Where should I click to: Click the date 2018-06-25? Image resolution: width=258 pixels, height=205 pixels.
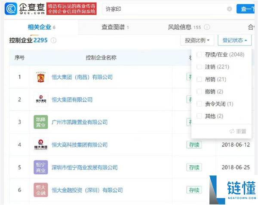click(236, 167)
